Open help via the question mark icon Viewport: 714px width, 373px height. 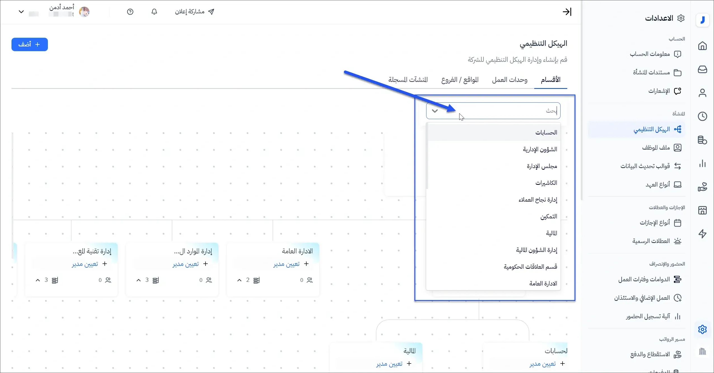pyautogui.click(x=130, y=11)
